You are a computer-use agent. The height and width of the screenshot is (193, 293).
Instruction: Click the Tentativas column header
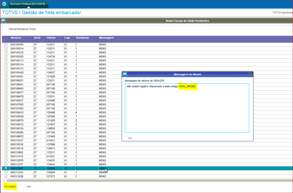[x=82, y=38]
